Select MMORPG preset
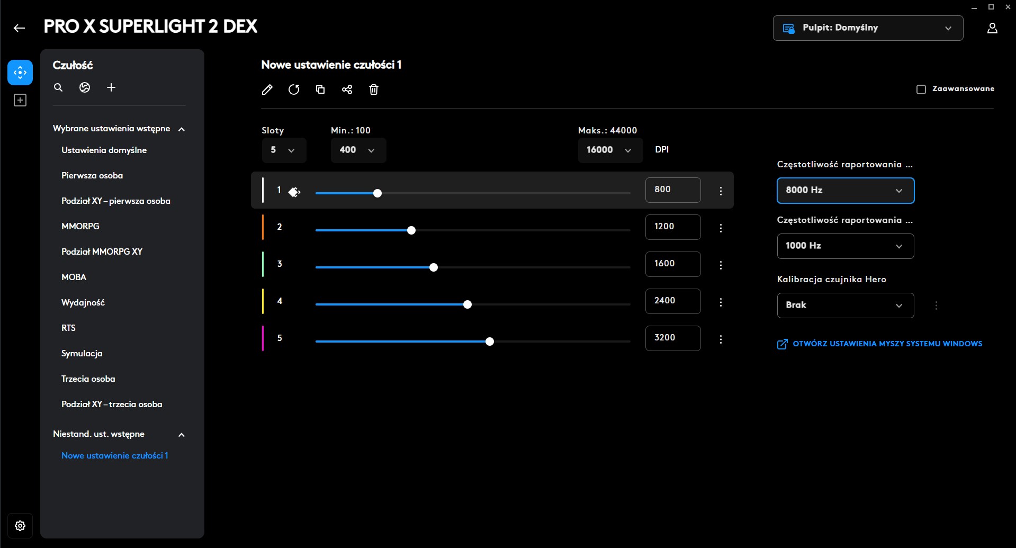Viewport: 1016px width, 548px height. [80, 227]
